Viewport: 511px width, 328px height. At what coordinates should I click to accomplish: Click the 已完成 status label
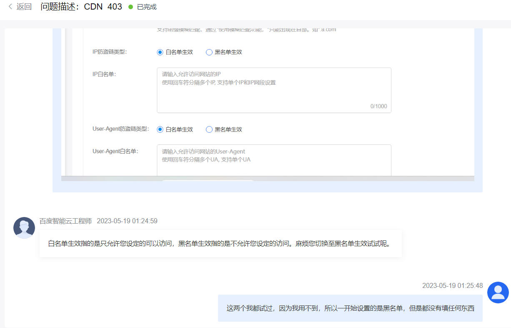coord(147,7)
